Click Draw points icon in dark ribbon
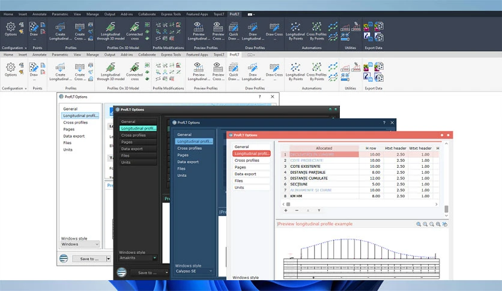Screen dimensions: 502x291 point(34,29)
